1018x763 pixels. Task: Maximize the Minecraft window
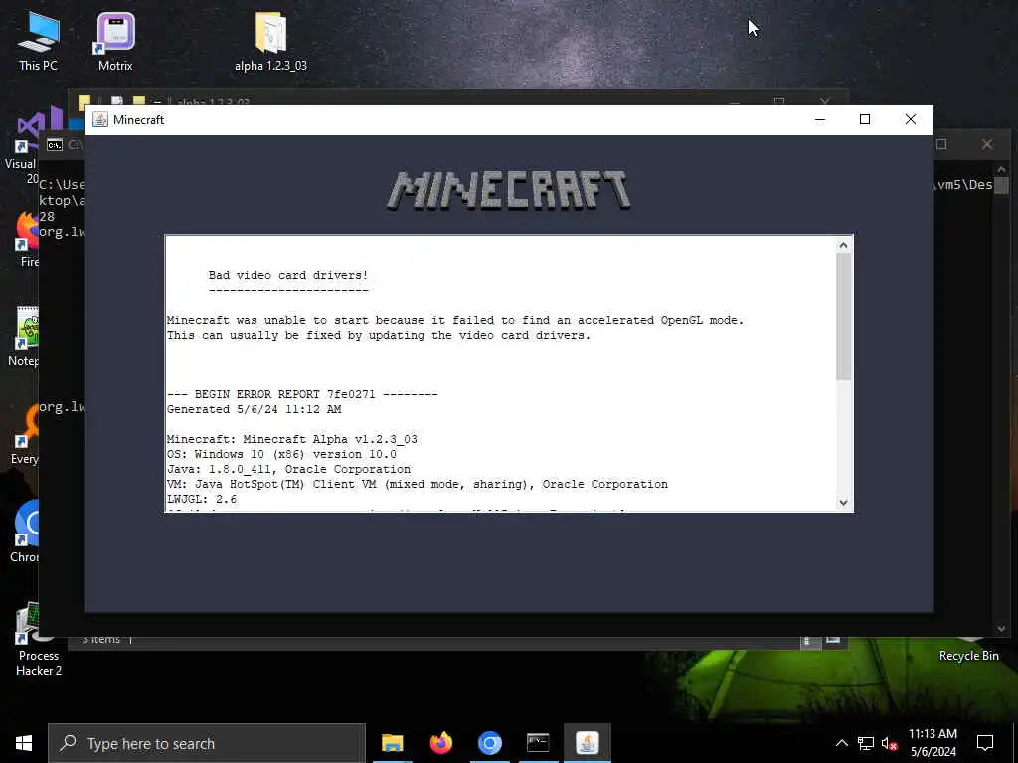click(x=865, y=119)
